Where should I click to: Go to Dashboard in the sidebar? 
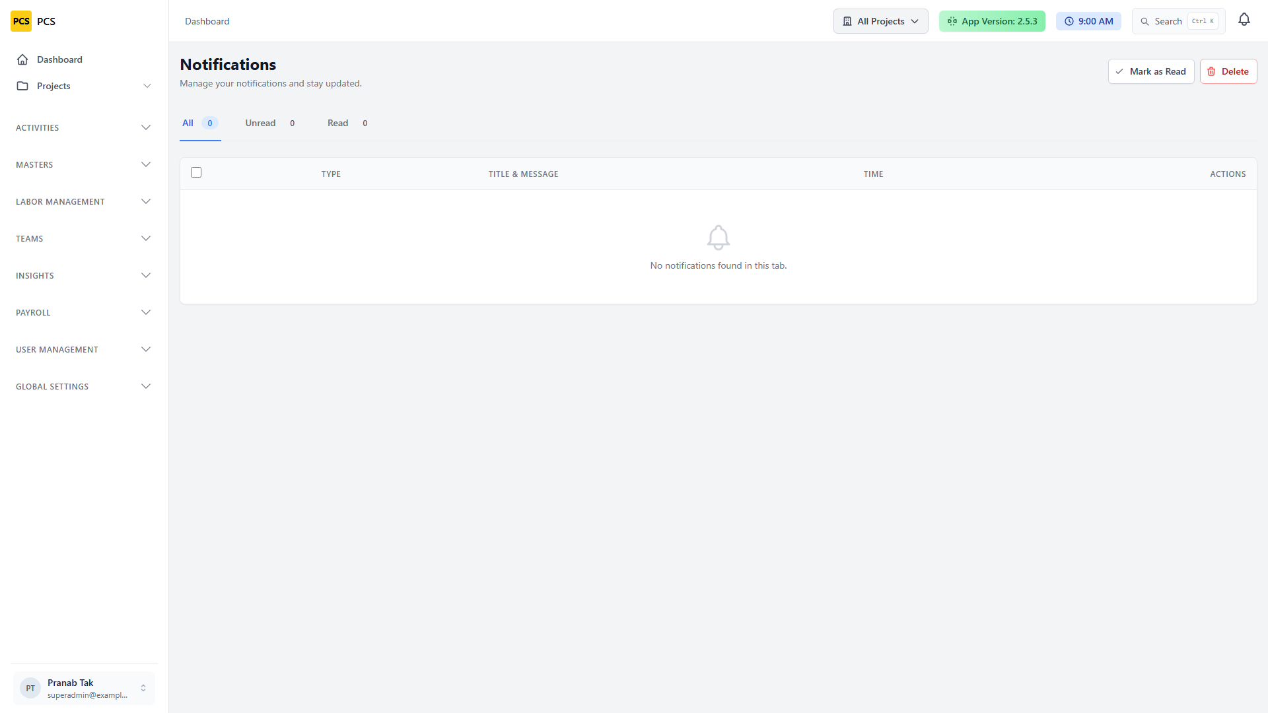pyautogui.click(x=84, y=59)
